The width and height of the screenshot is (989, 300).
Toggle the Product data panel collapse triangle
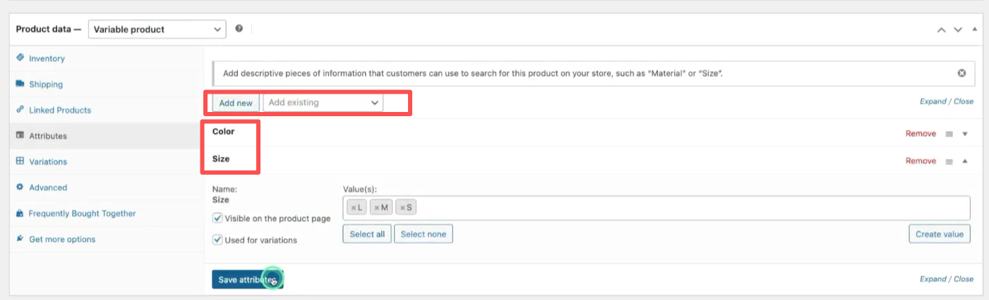975,30
